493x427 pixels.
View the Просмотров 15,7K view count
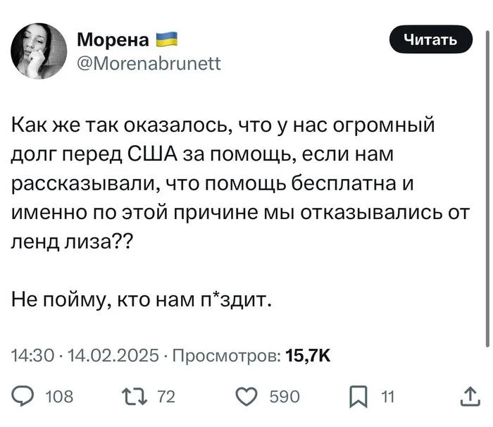coord(251,356)
